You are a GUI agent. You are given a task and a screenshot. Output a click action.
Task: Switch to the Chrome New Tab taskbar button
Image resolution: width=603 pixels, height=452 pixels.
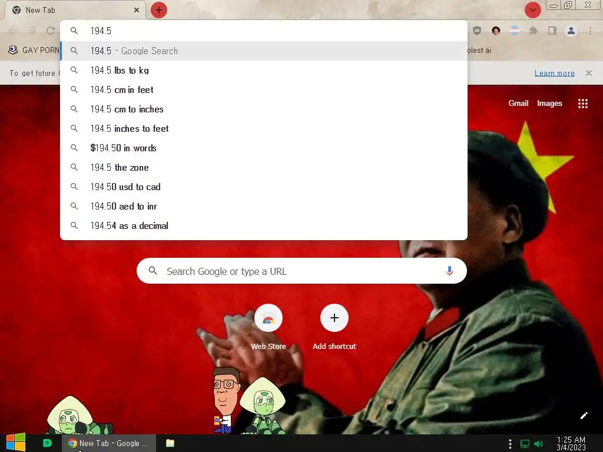[109, 443]
